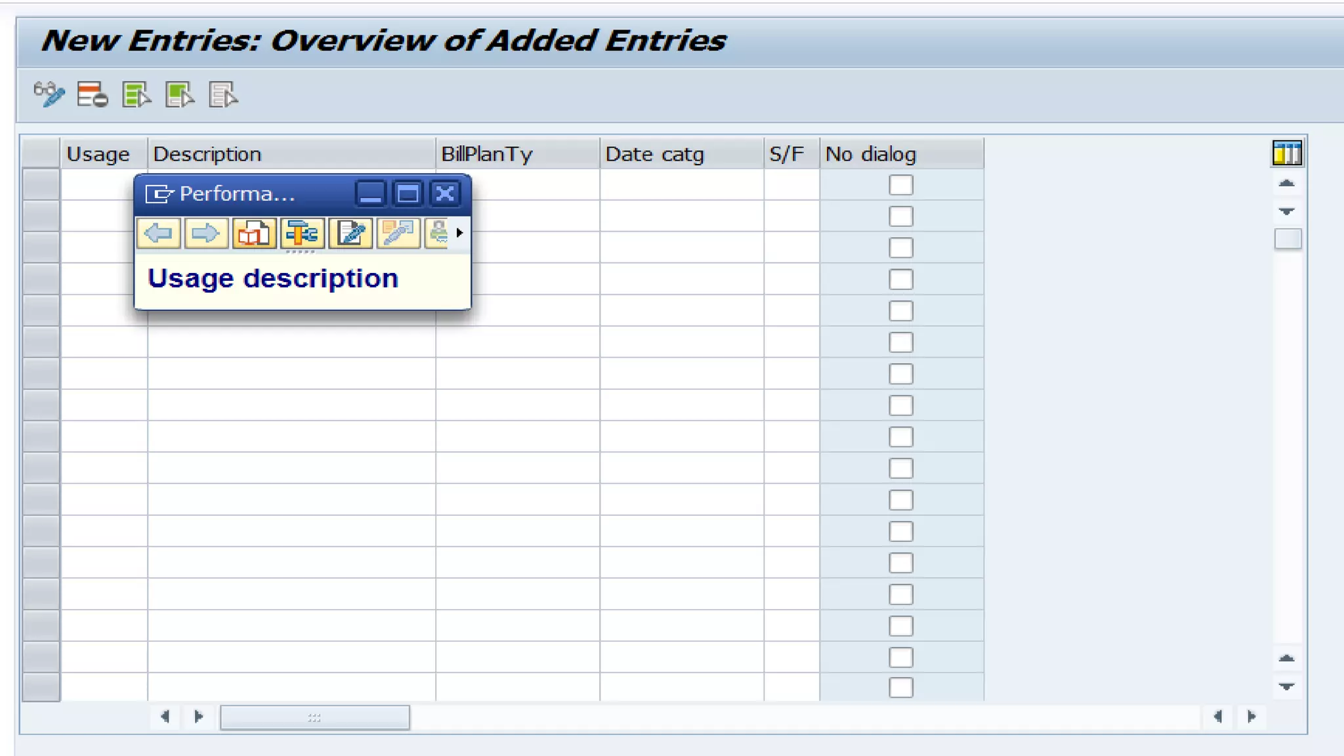Click the Delete row toolbar icon

[92, 94]
